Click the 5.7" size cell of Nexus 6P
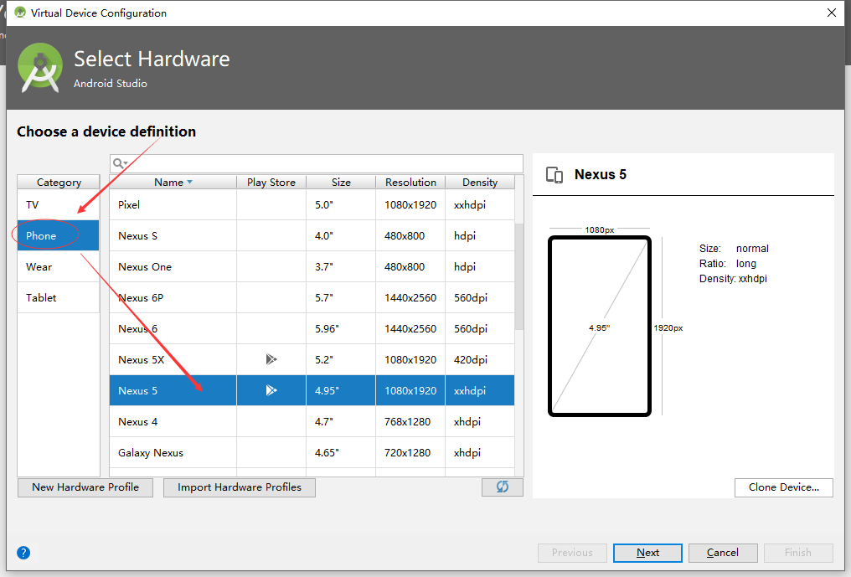Screen dimensions: 851x577 click(341, 297)
